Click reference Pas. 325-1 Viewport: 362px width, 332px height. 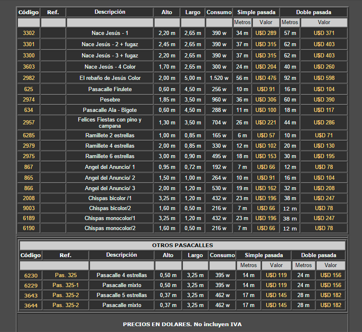(x=65, y=285)
